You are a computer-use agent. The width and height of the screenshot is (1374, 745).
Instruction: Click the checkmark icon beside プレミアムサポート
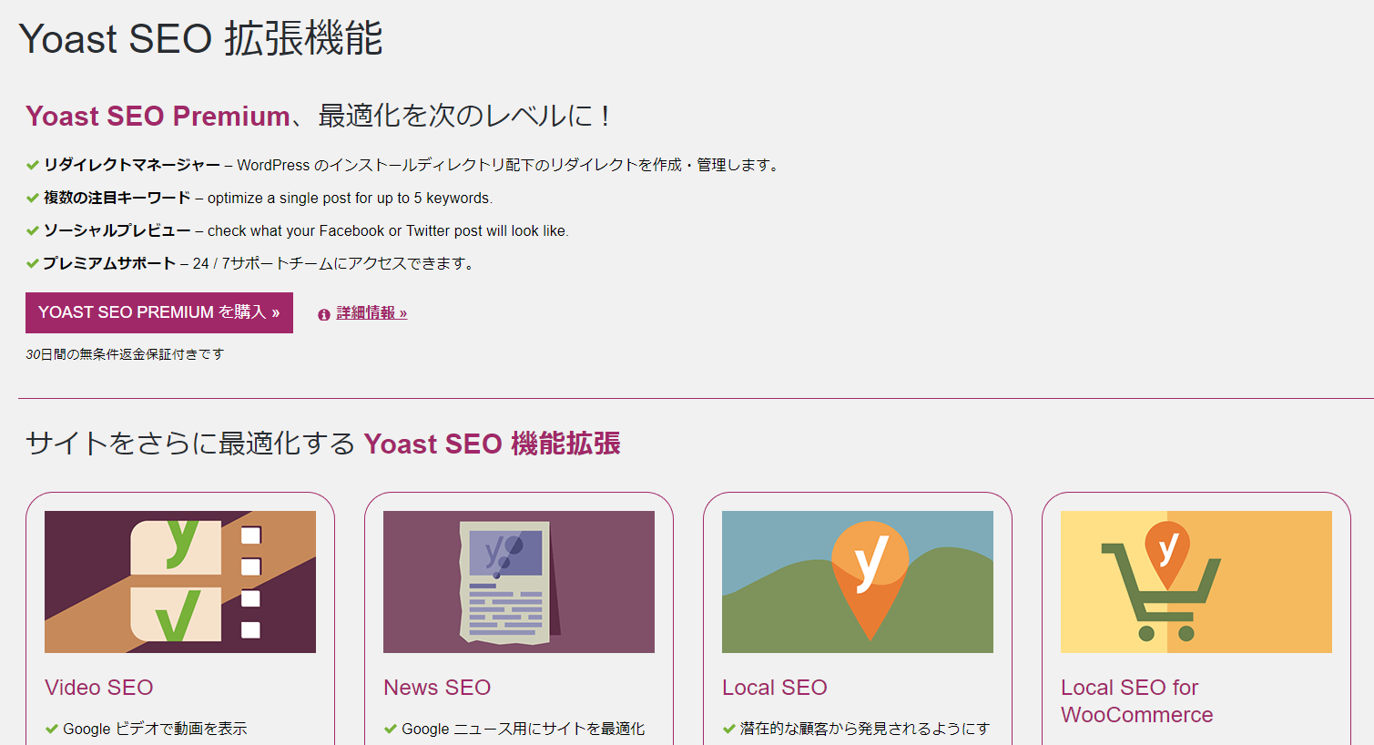pyautogui.click(x=33, y=264)
